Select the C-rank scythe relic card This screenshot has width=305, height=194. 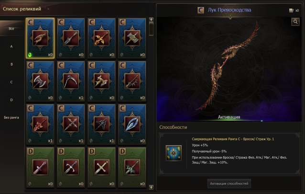pyautogui.click(x=71, y=81)
